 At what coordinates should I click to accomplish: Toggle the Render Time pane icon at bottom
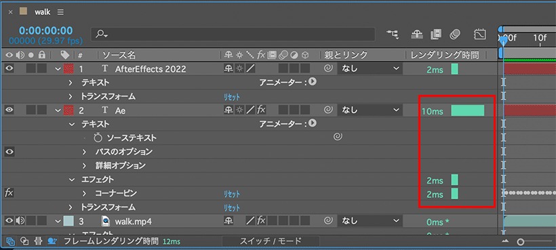(52, 241)
